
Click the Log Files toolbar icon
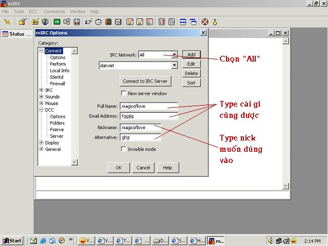172,22
